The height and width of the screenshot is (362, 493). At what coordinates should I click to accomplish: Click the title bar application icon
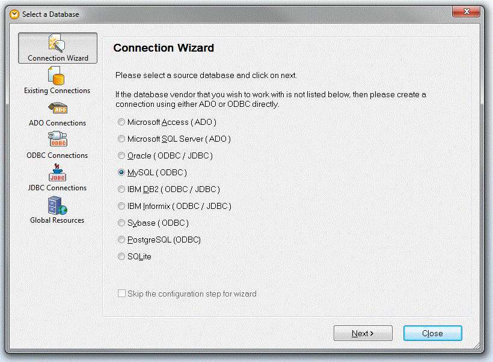tap(14, 14)
